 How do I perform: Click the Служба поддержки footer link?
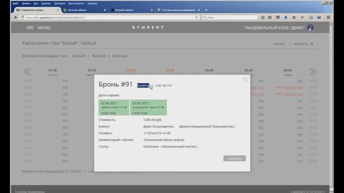[30, 191]
